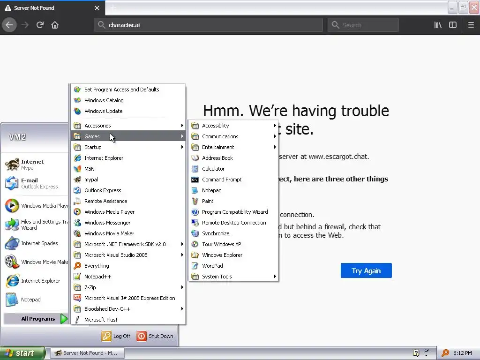
Task: Open the browser hamburger menu
Action: (x=471, y=25)
